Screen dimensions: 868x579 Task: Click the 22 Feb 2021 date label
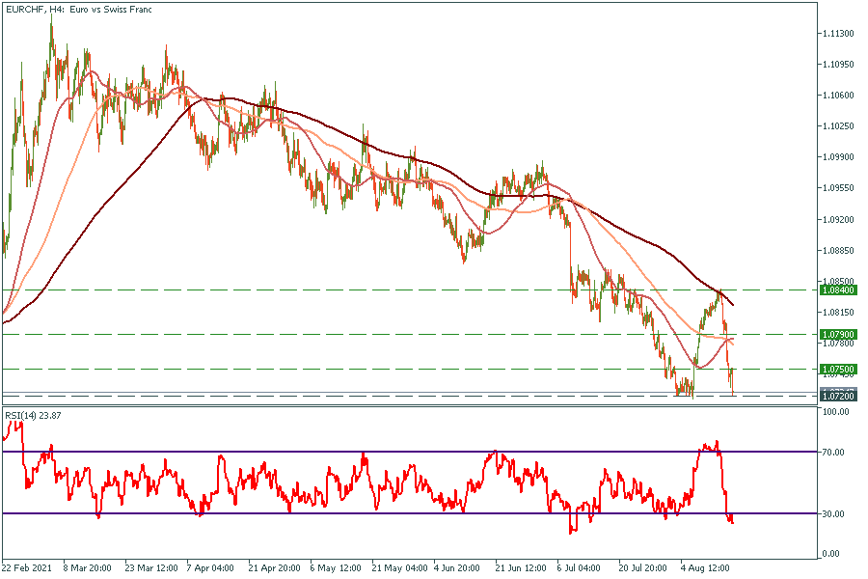click(x=28, y=569)
